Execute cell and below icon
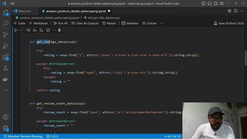 click(x=41, y=30)
